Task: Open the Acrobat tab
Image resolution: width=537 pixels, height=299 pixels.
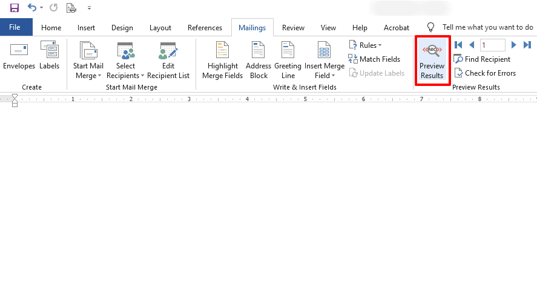Action: 397,28
